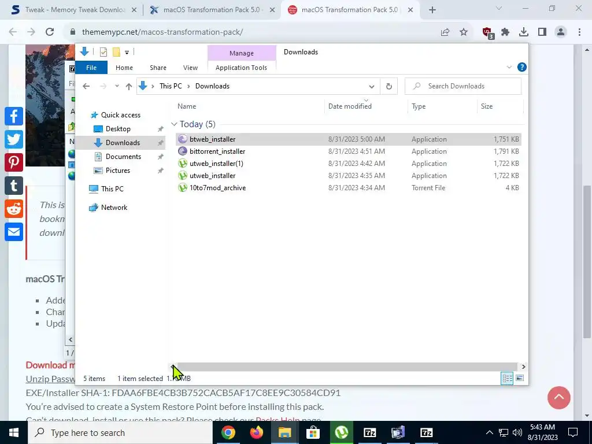This screenshot has width=592, height=444.
Task: Switch to large icons view layout
Action: click(x=520, y=378)
